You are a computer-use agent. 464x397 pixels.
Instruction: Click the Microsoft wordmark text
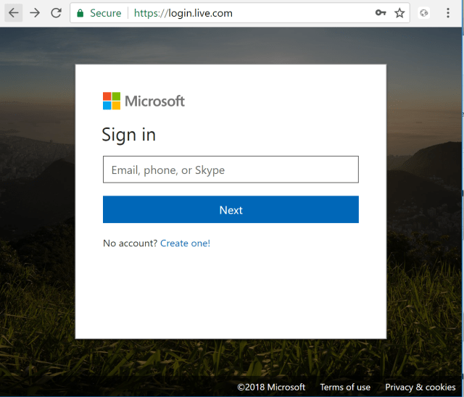pyautogui.click(x=154, y=101)
